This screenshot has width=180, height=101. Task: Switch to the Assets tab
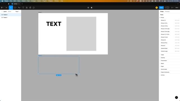tap(10, 12)
